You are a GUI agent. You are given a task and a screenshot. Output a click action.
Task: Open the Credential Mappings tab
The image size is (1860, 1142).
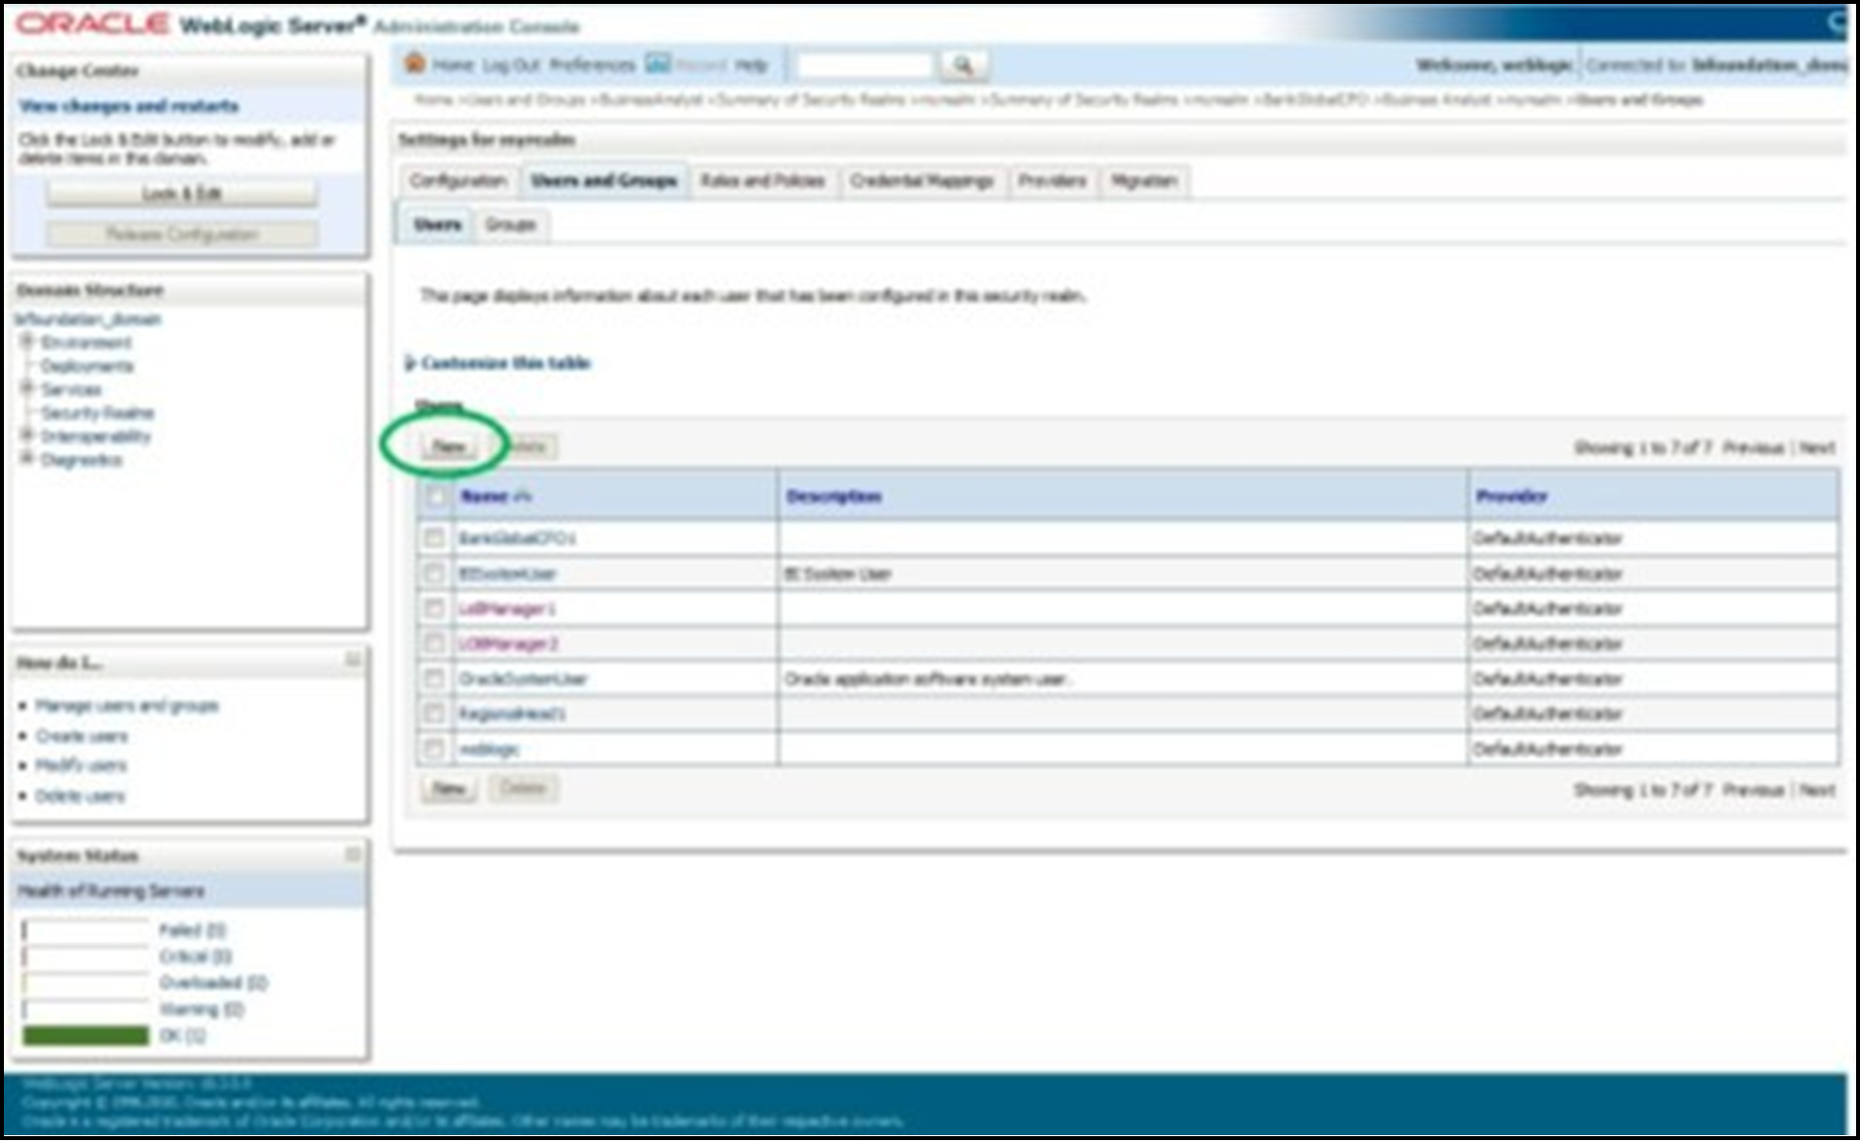[922, 181]
